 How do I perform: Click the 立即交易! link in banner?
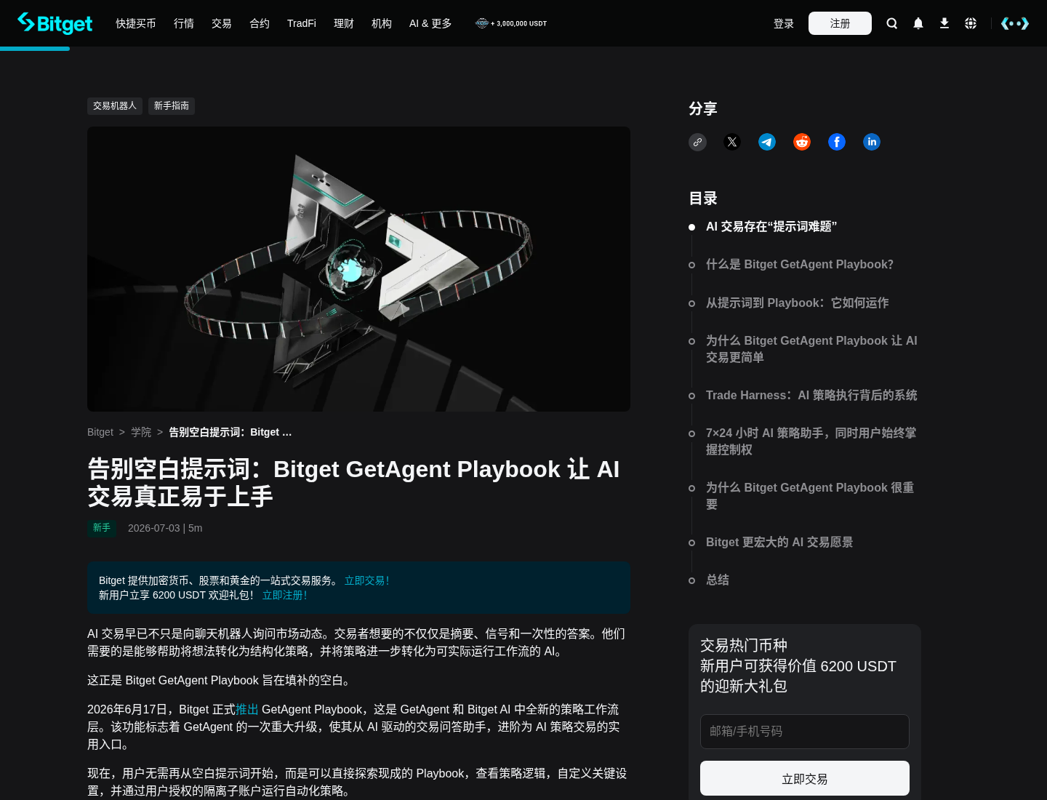(x=366, y=580)
